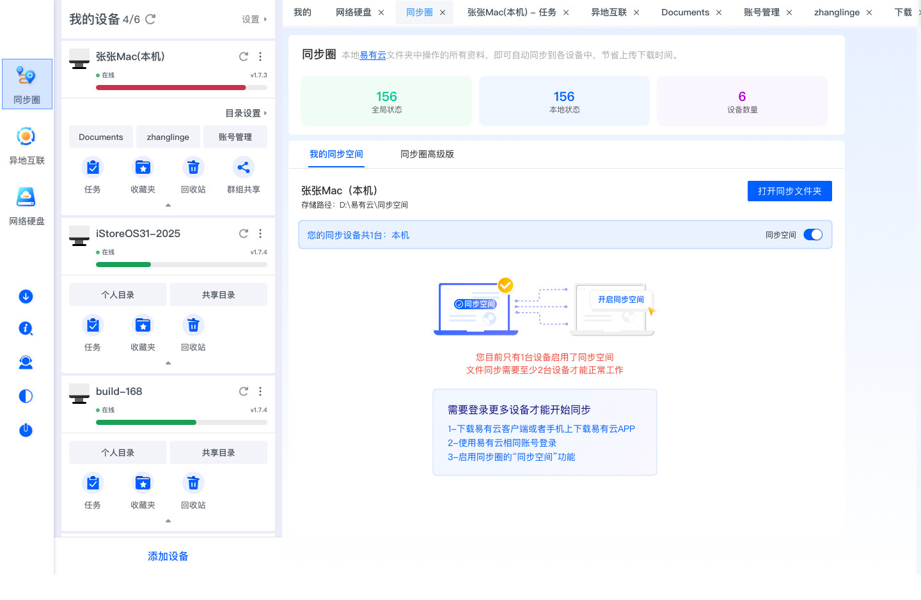Expand the 目录设置 menu
The width and height of the screenshot is (921, 600).
(x=246, y=113)
